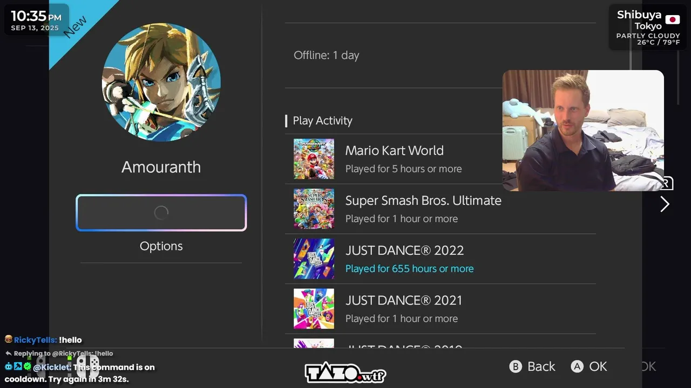The image size is (691, 388).
Task: Click the Amouranth username label
Action: [161, 167]
